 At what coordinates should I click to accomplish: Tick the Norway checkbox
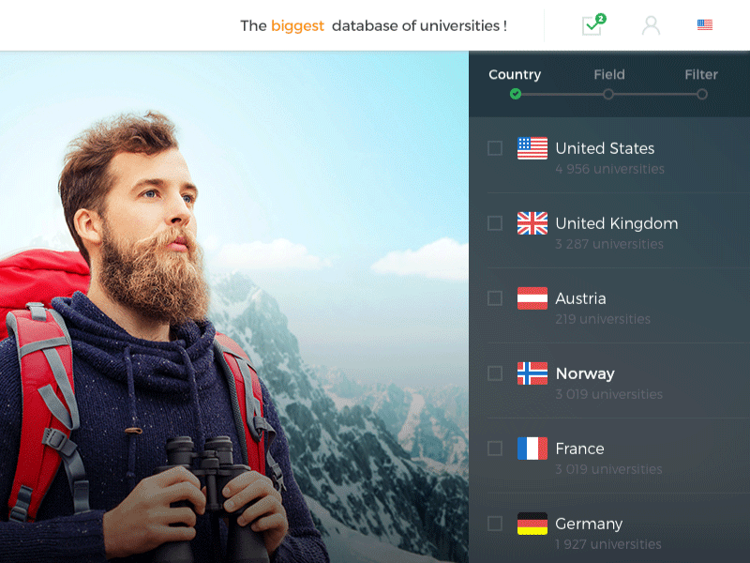coord(495,373)
